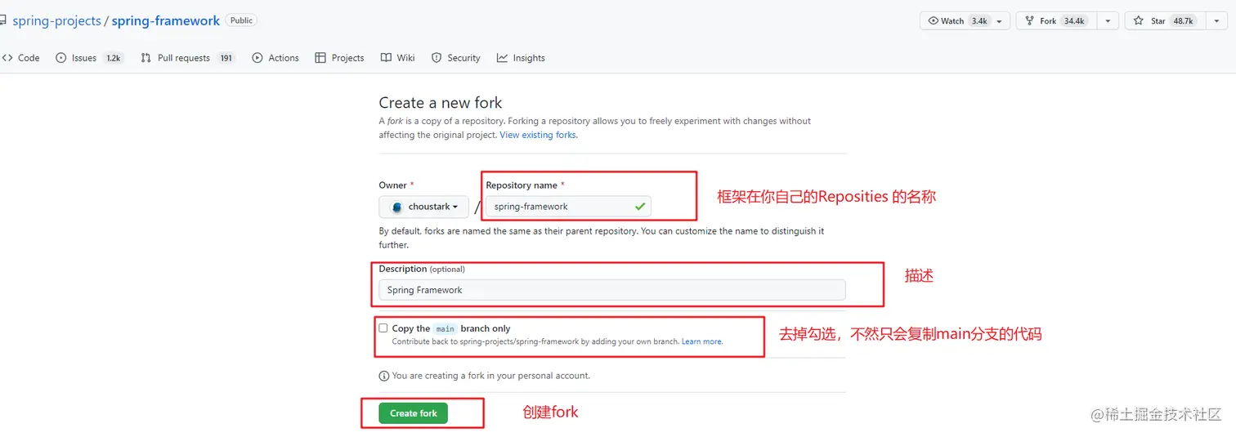Image resolution: width=1236 pixels, height=437 pixels.
Task: Click the Insights graph icon
Action: click(502, 58)
